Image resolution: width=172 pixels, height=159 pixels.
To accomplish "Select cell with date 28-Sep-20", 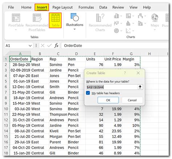I will tap(20, 65).
